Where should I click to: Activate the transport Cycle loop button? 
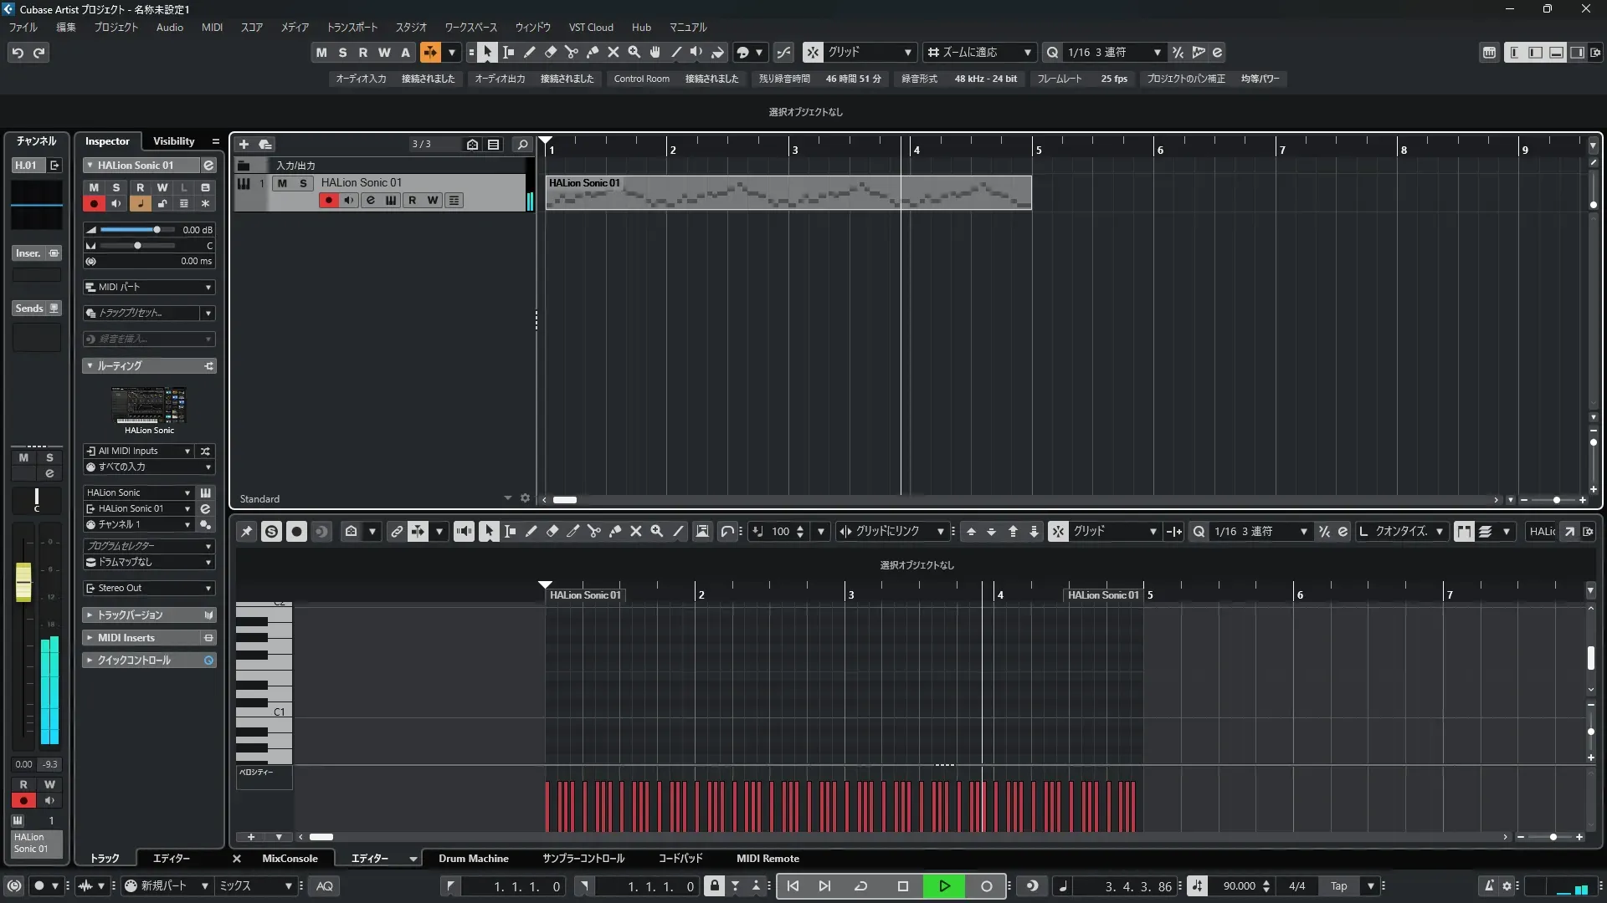[860, 886]
